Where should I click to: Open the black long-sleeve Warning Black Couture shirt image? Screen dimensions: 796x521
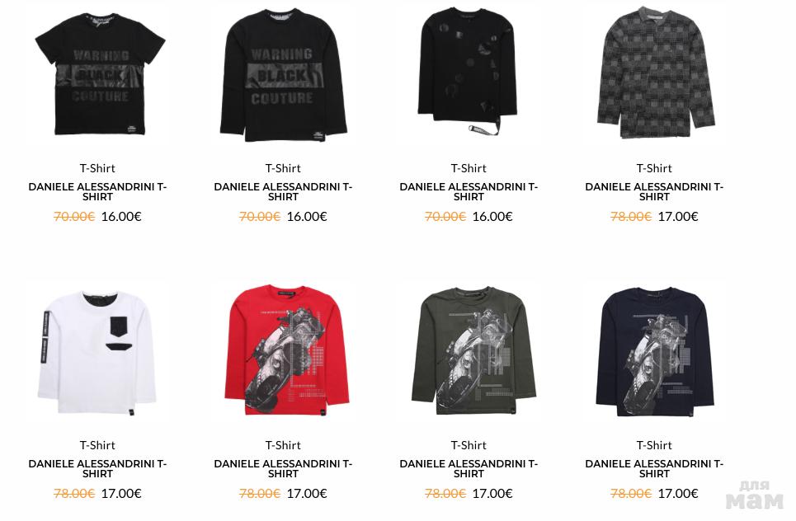tap(283, 74)
